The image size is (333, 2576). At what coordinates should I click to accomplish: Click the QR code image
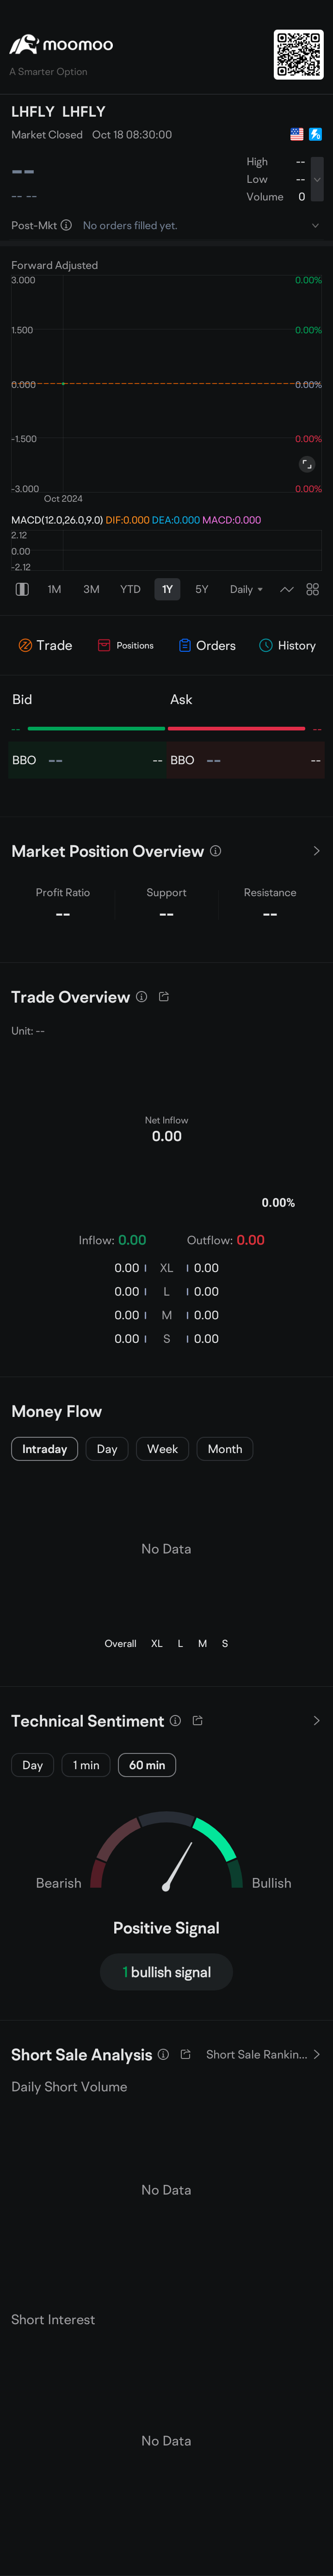(299, 54)
